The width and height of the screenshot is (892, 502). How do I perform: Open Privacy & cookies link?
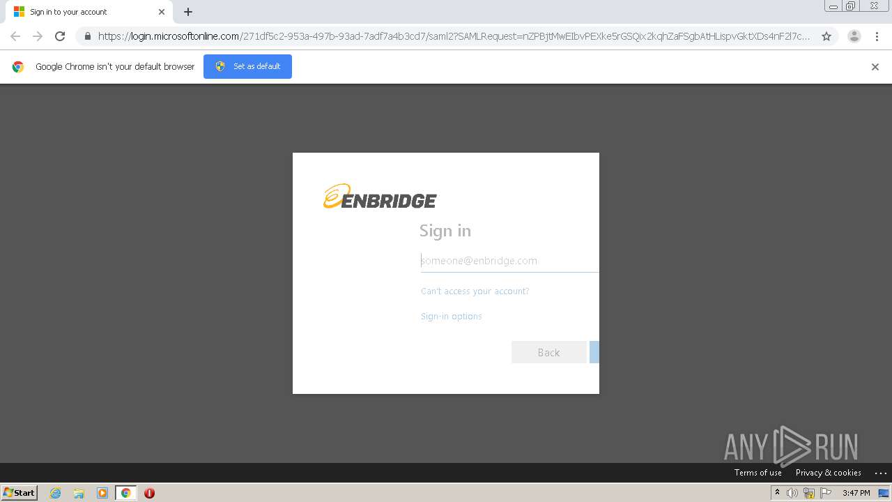pyautogui.click(x=828, y=473)
